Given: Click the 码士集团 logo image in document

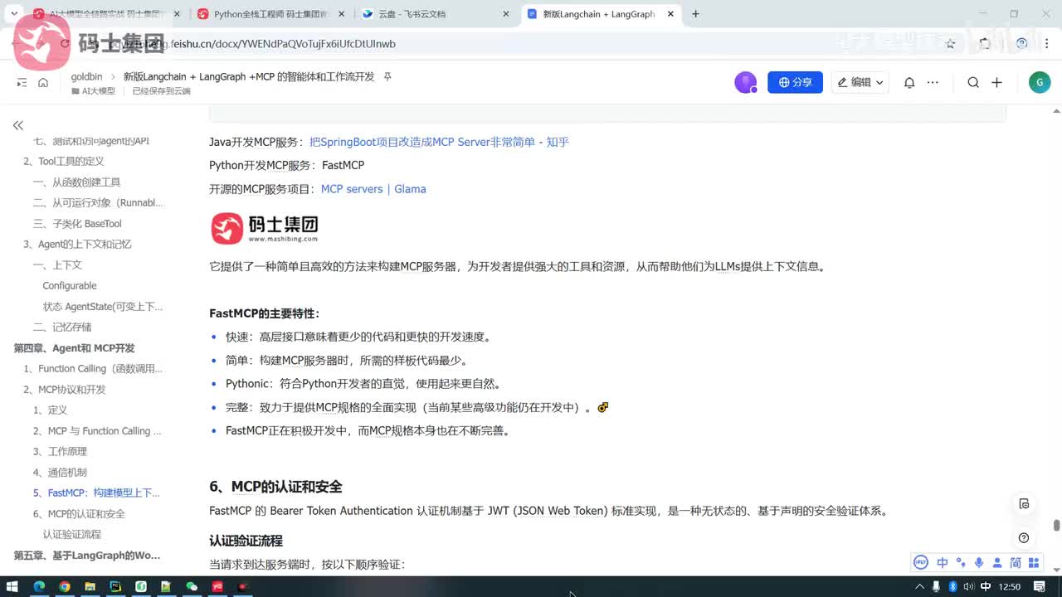Looking at the screenshot, I should tap(264, 228).
